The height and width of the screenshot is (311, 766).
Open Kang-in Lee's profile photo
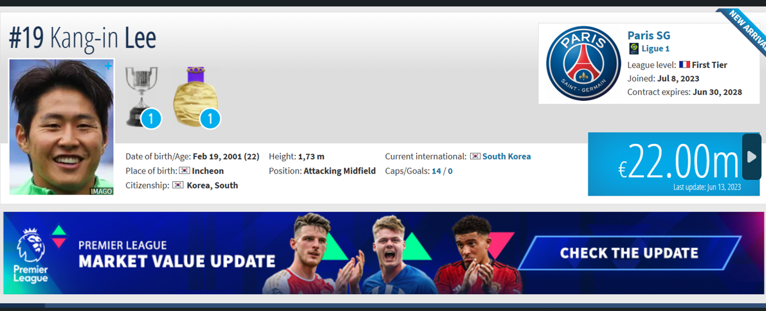click(62, 127)
